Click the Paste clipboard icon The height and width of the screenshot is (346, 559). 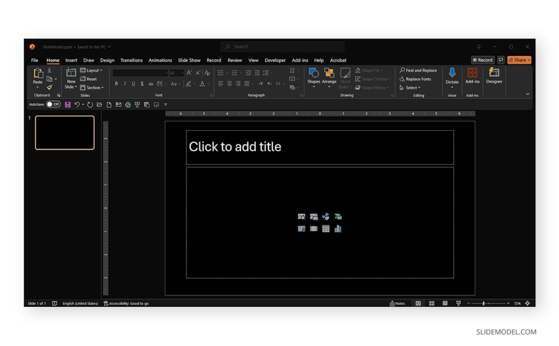37,73
